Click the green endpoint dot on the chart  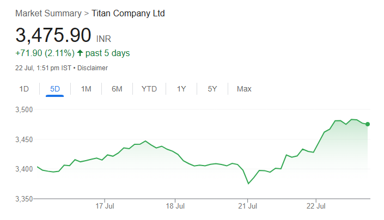[368, 124]
